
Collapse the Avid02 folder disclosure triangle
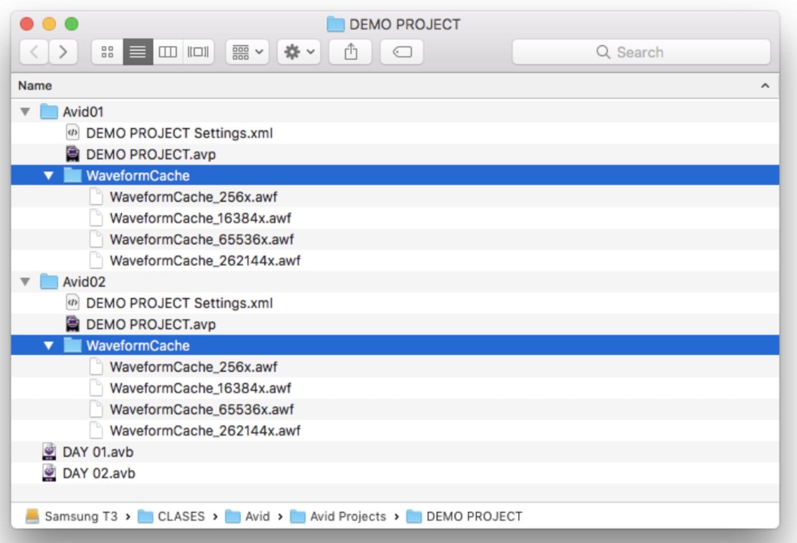pos(25,281)
